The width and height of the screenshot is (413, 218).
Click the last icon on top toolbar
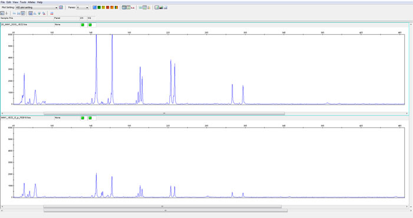165,8
